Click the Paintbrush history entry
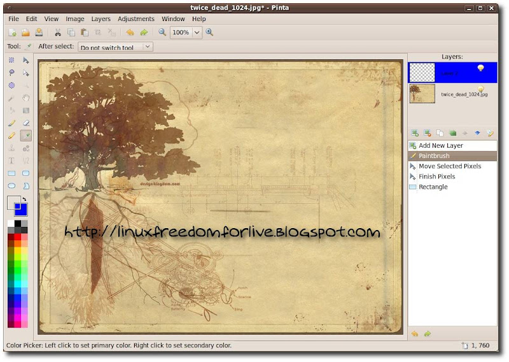This screenshot has height=362, width=509. tap(452, 156)
